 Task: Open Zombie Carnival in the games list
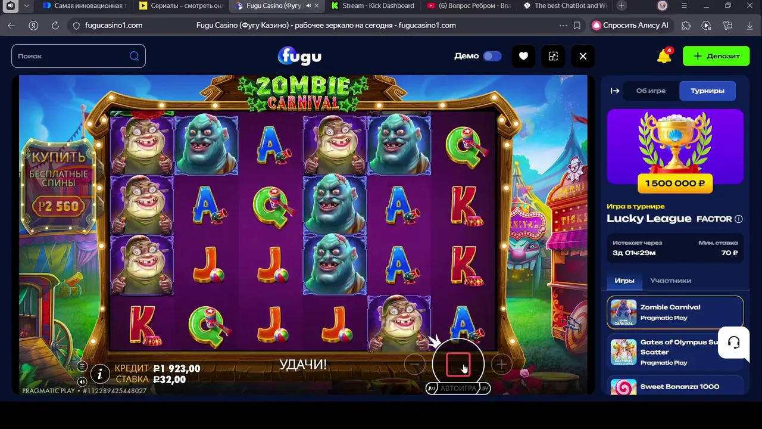coord(675,312)
